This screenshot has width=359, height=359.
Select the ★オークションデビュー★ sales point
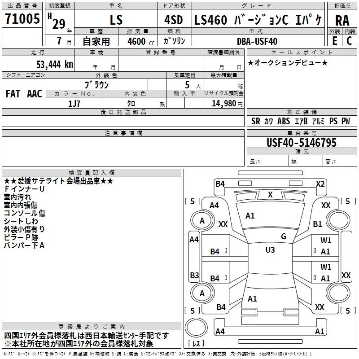point(288,62)
